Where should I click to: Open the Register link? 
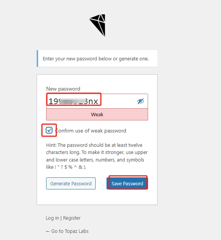[72, 218]
